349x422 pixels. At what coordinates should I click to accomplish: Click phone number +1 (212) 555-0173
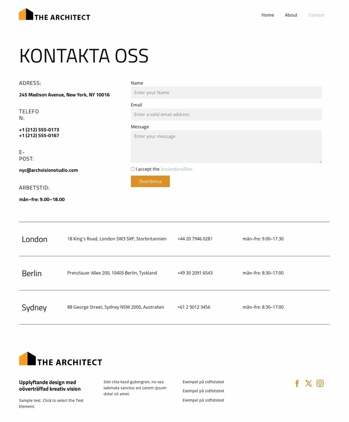(x=39, y=130)
